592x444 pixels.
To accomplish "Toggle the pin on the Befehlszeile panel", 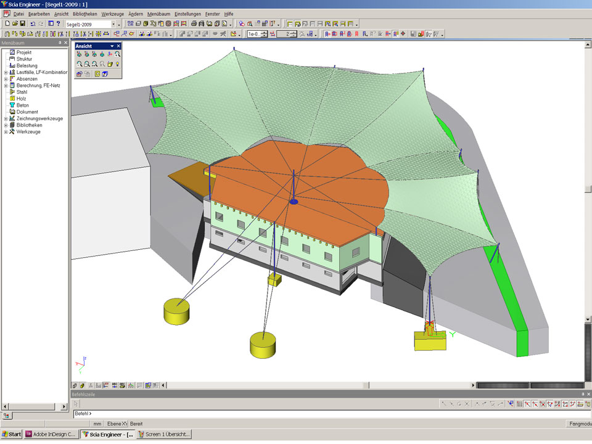I will click(x=582, y=393).
